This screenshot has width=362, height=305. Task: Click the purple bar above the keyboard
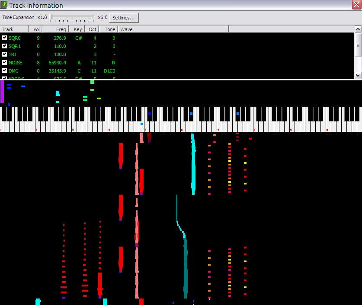(2, 92)
